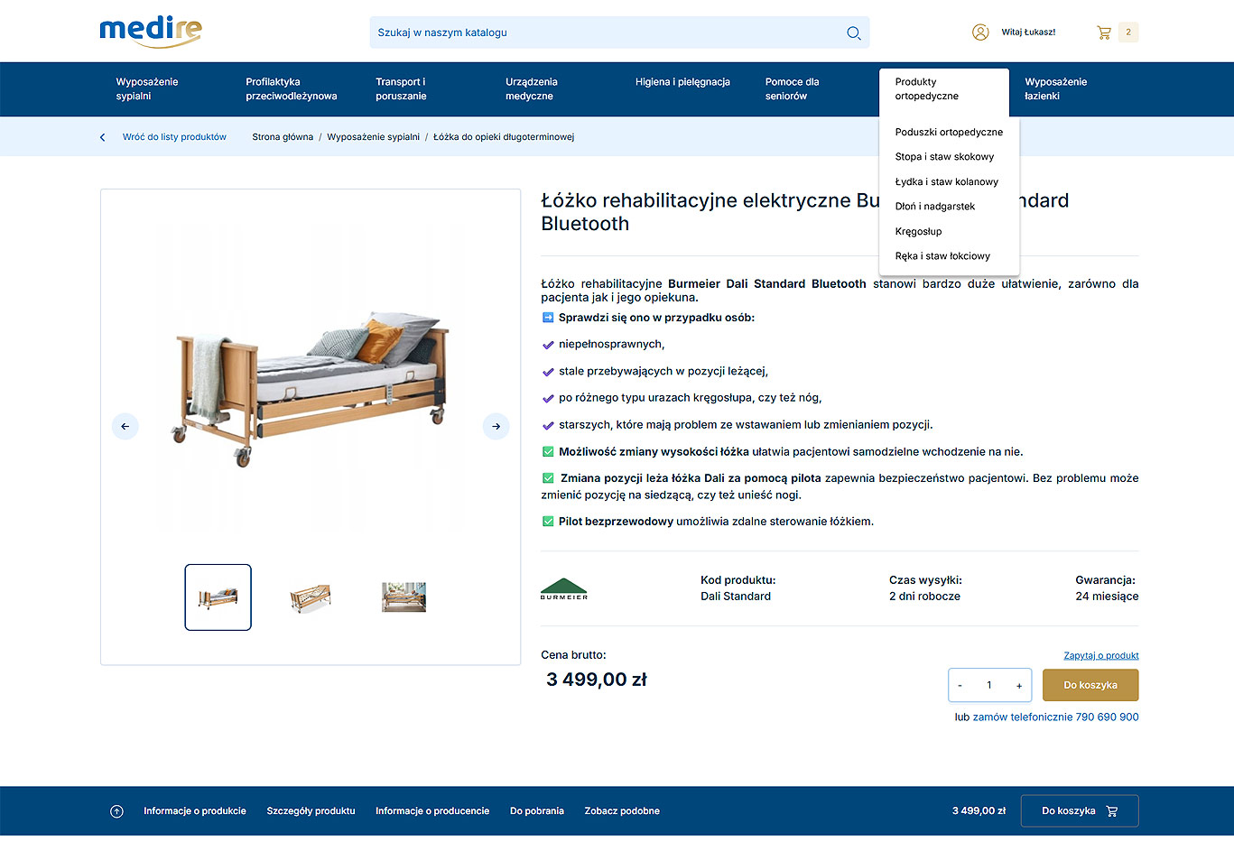Screen dimensions: 1234x842
Task: Select Kręgosłup from orthopedic submenu
Action: pos(918,232)
